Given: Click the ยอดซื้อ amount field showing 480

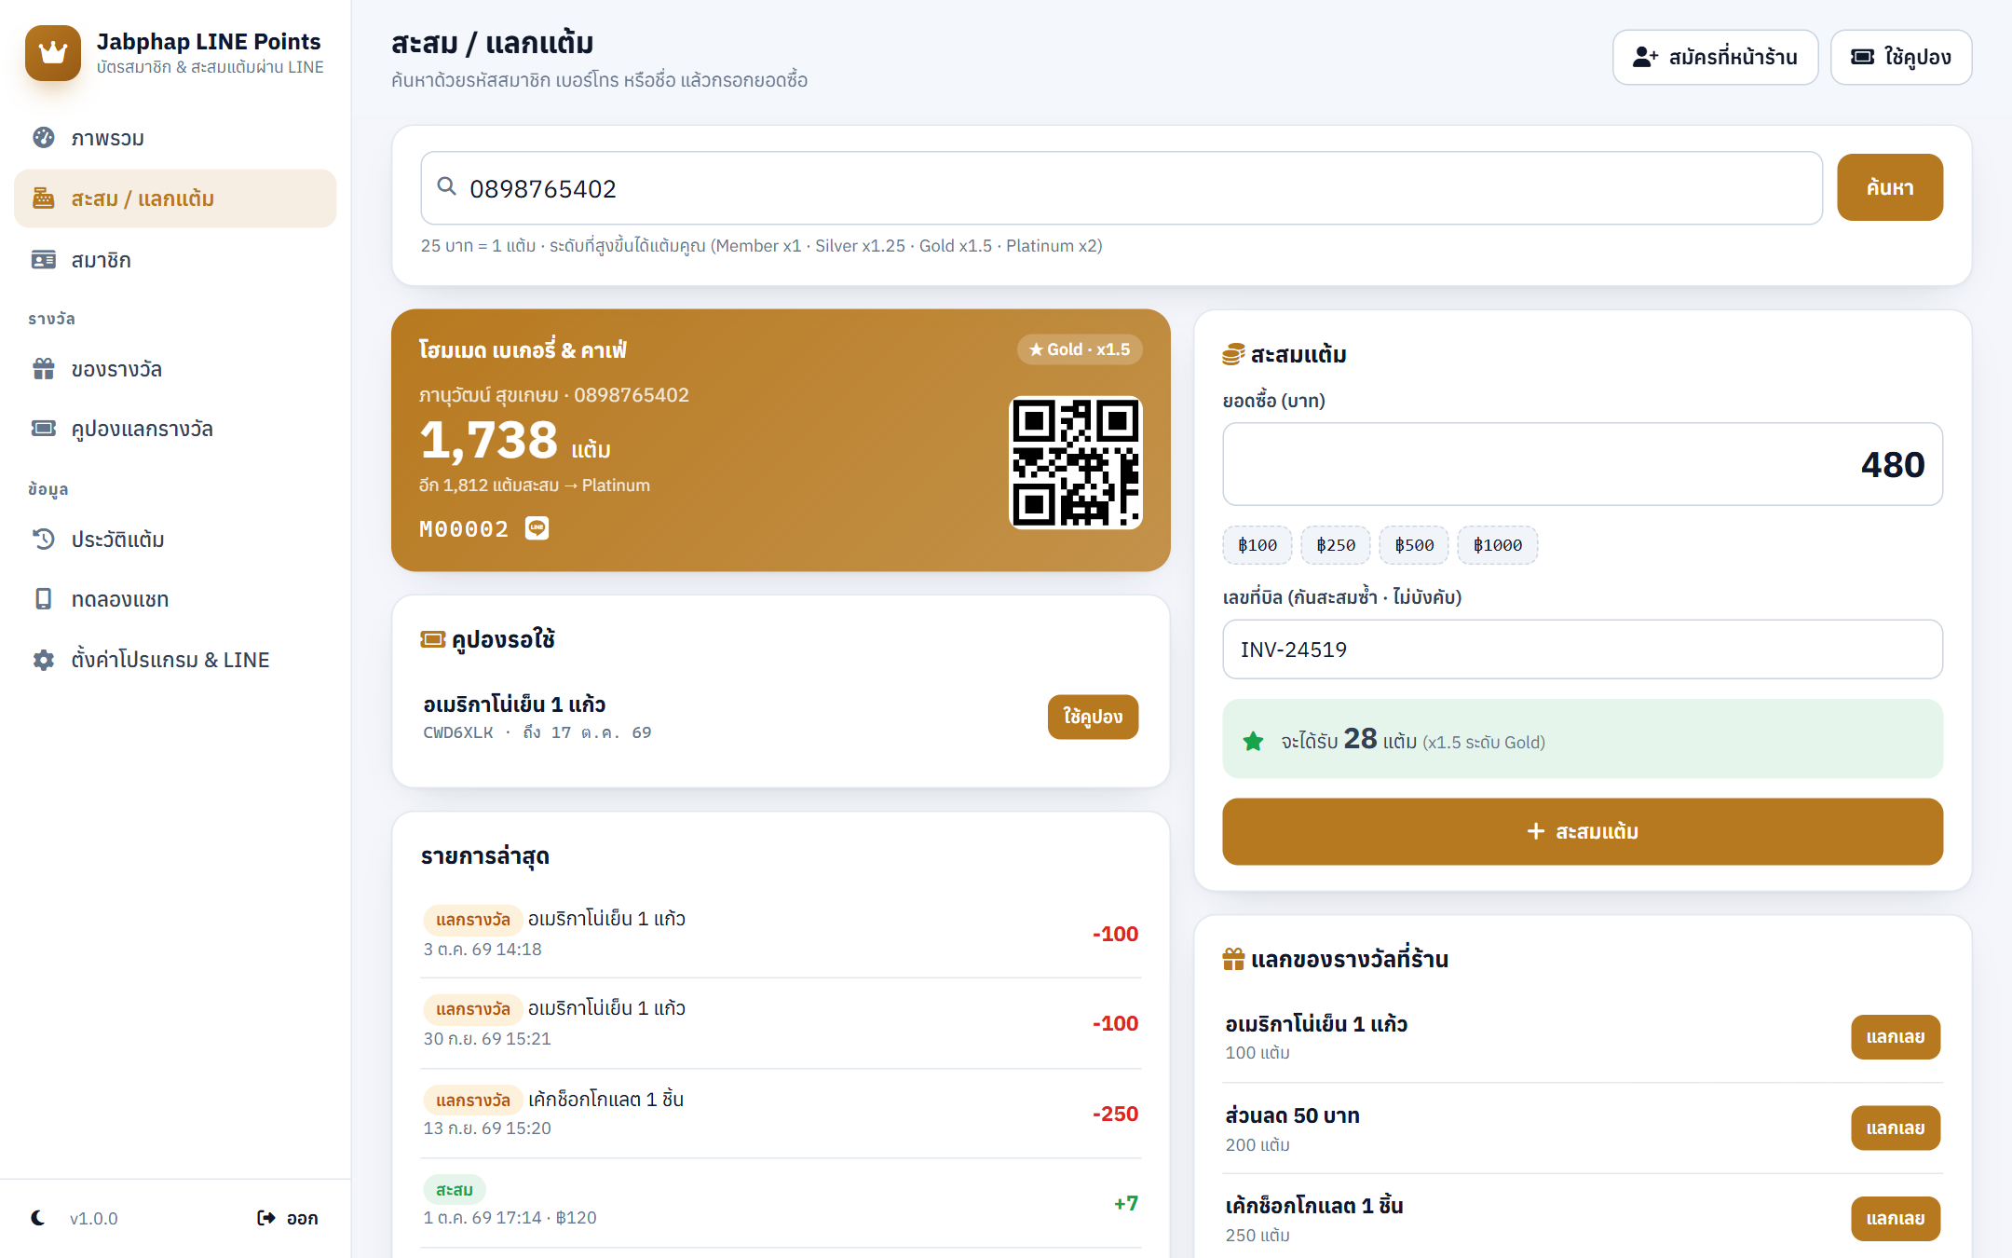Looking at the screenshot, I should (1583, 464).
